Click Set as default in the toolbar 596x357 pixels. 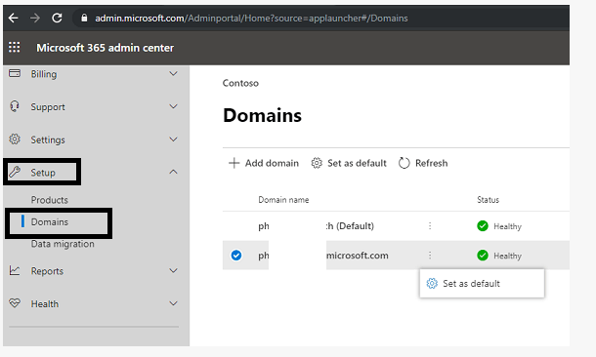pos(349,163)
